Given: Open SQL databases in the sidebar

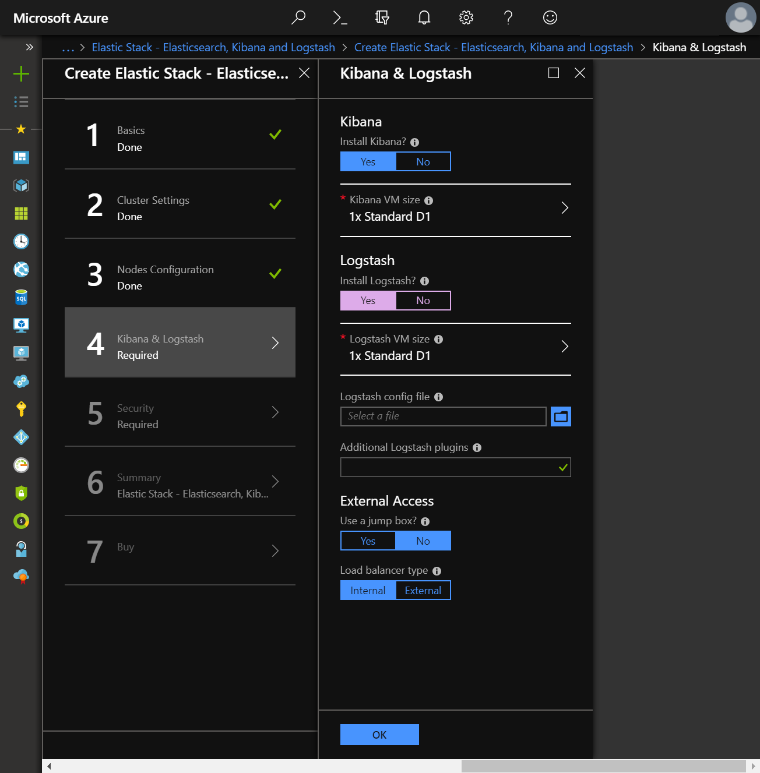Looking at the screenshot, I should [21, 297].
